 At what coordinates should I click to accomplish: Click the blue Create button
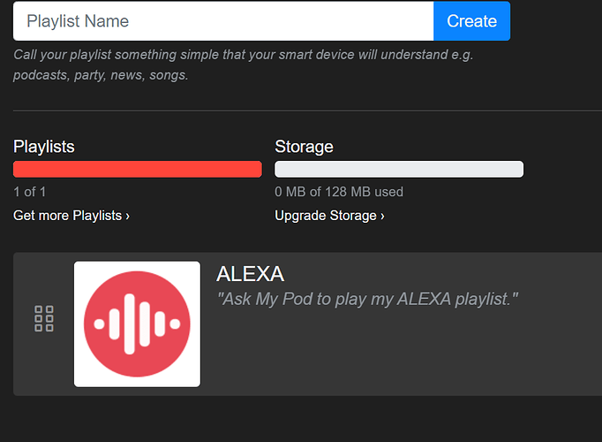(x=472, y=21)
